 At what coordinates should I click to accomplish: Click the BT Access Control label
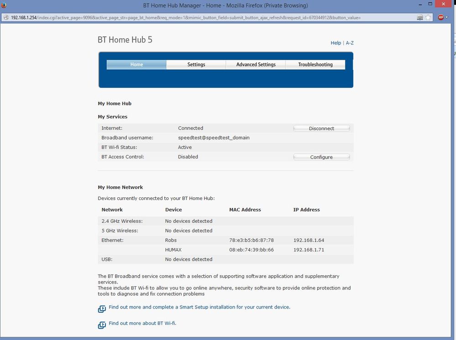click(x=122, y=157)
